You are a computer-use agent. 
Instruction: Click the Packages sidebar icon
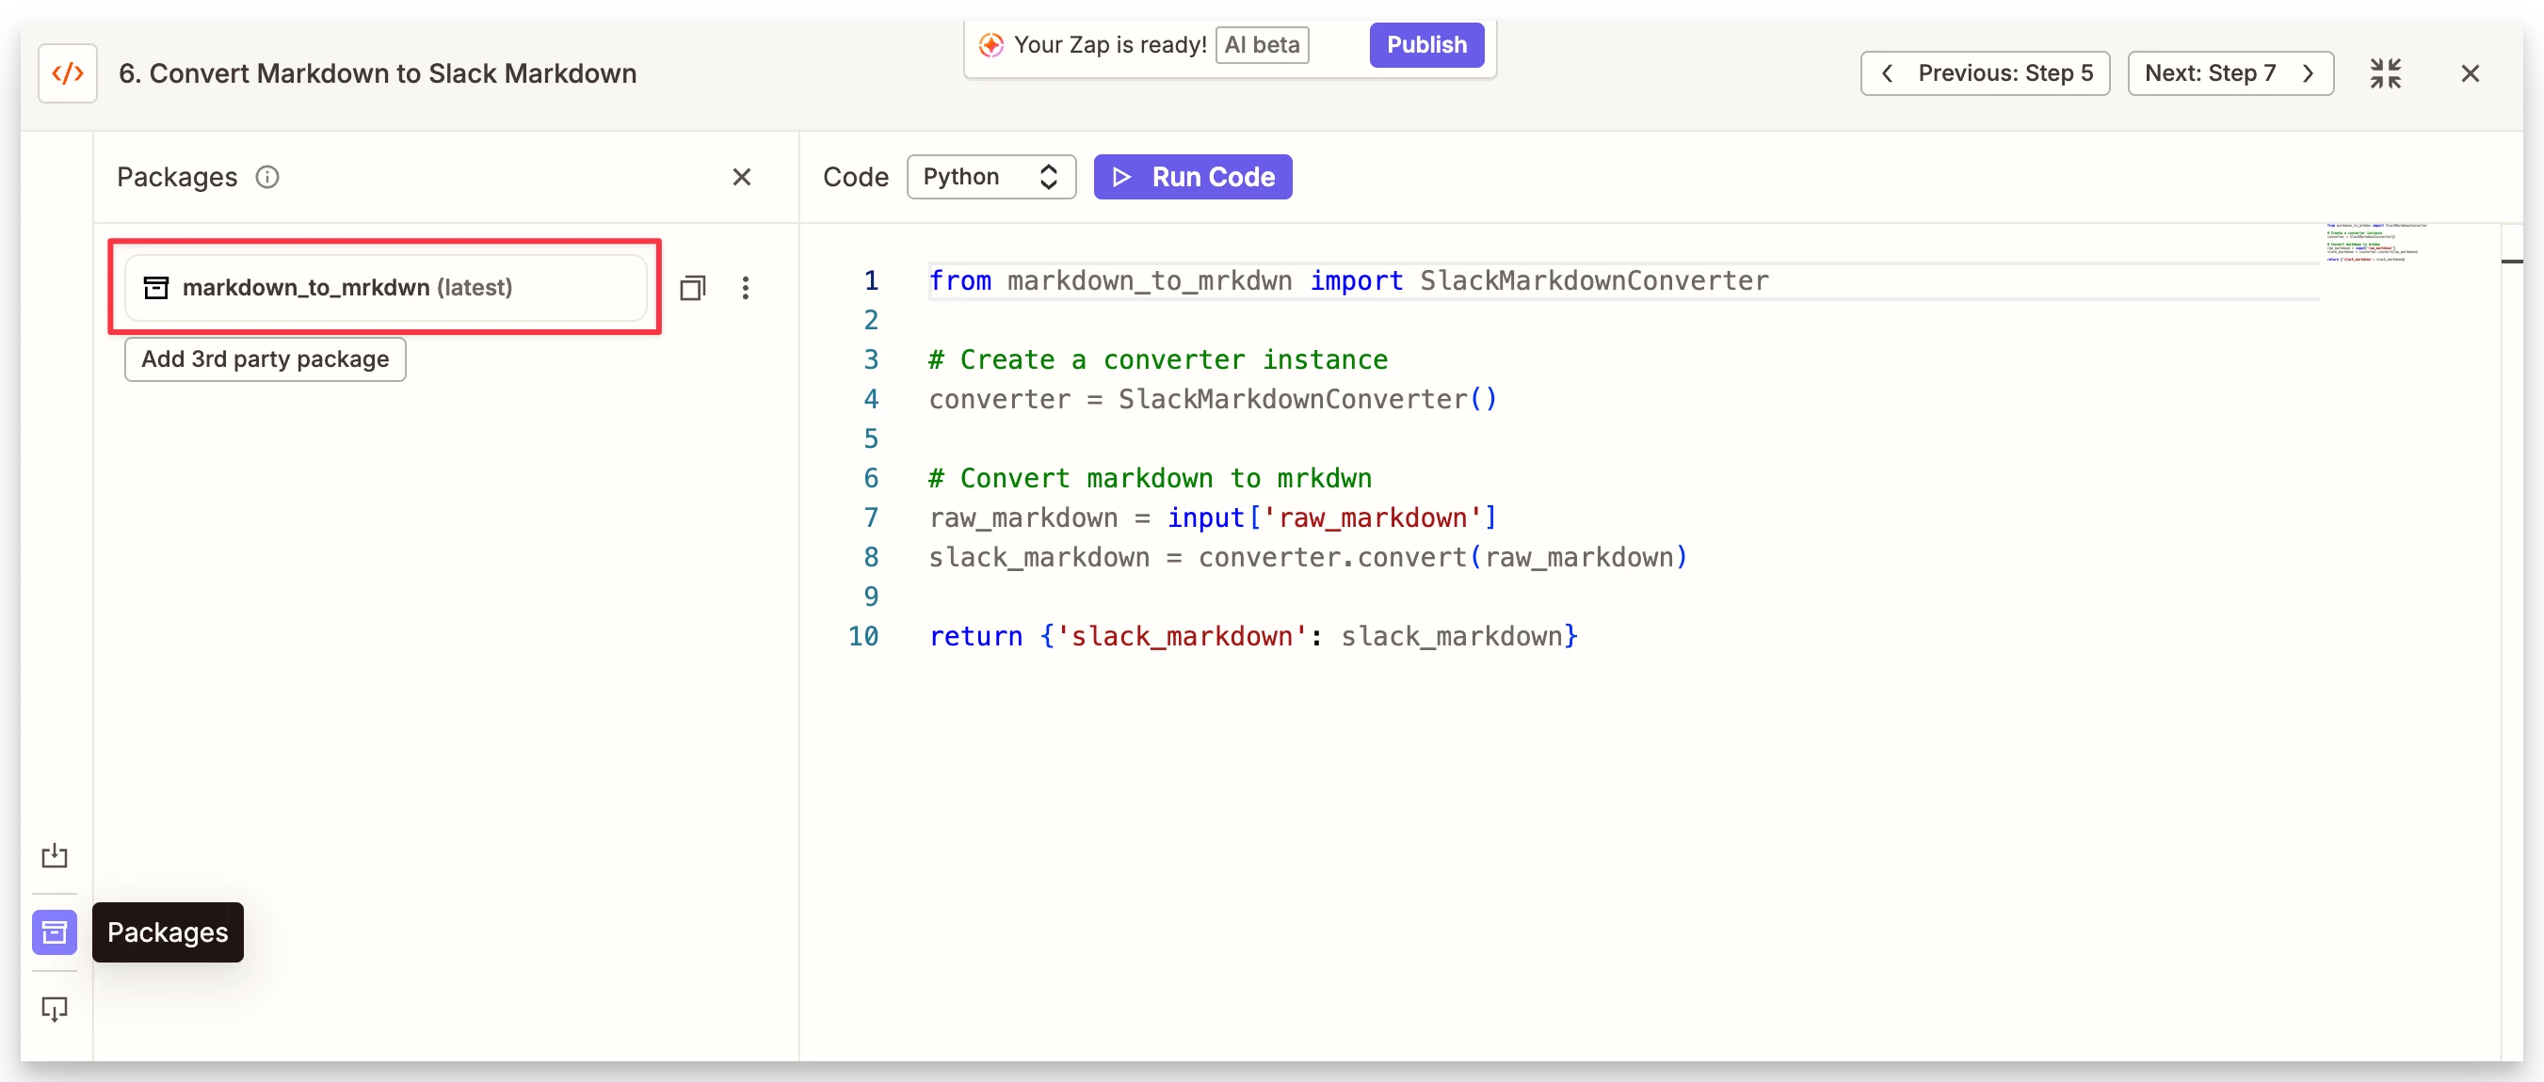point(55,932)
